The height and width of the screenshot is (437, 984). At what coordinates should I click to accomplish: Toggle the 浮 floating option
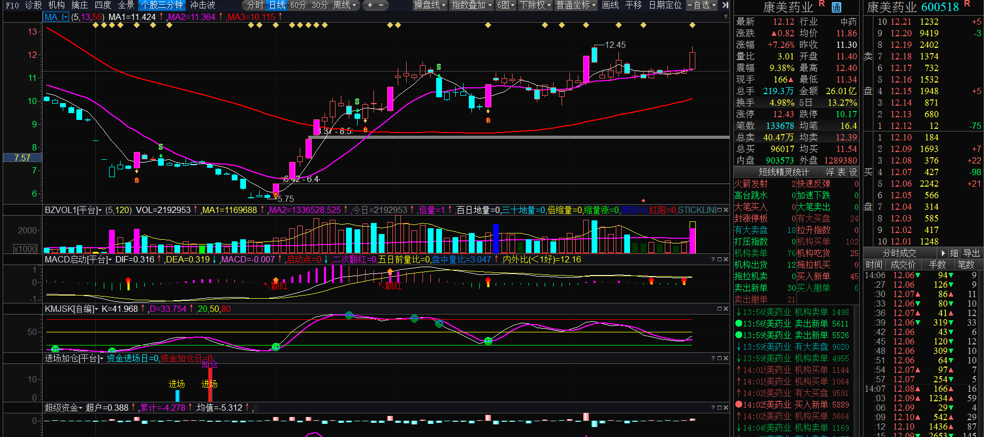click(x=830, y=172)
